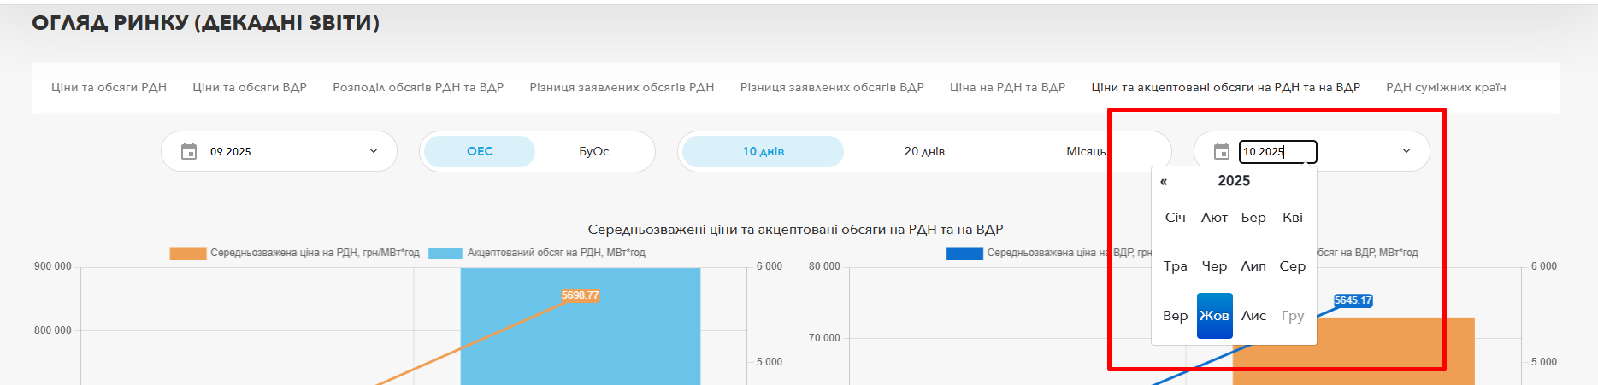Choose the 20 днів period
This screenshot has height=385, width=1598.
924,151
